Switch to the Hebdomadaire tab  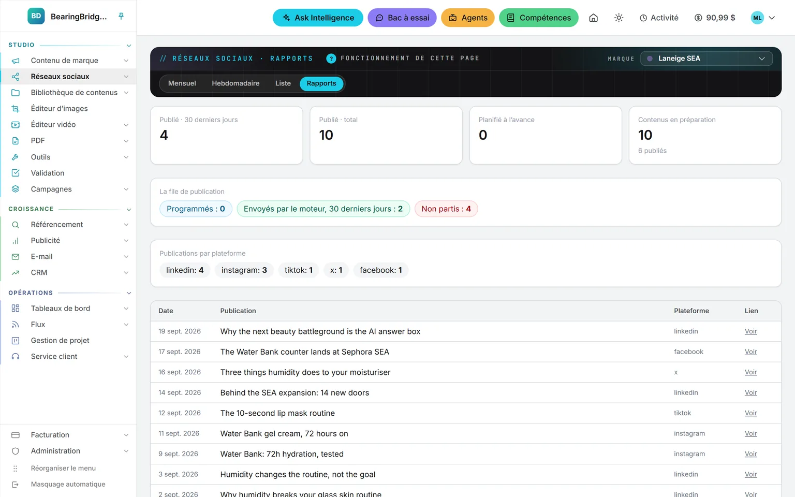(235, 83)
